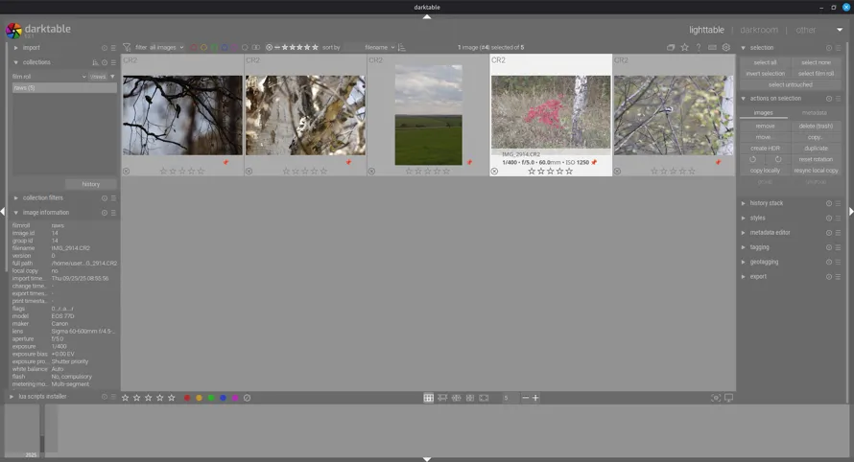Toggle rejected images filter icon
The width and height of the screenshot is (854, 462).
(x=270, y=47)
